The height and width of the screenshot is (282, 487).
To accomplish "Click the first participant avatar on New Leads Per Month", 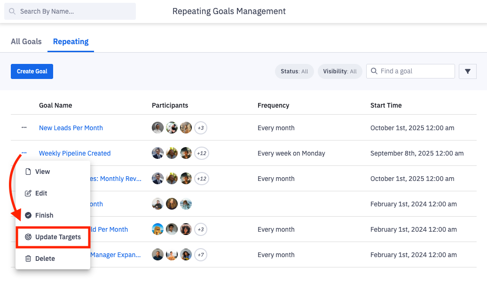I will (157, 127).
